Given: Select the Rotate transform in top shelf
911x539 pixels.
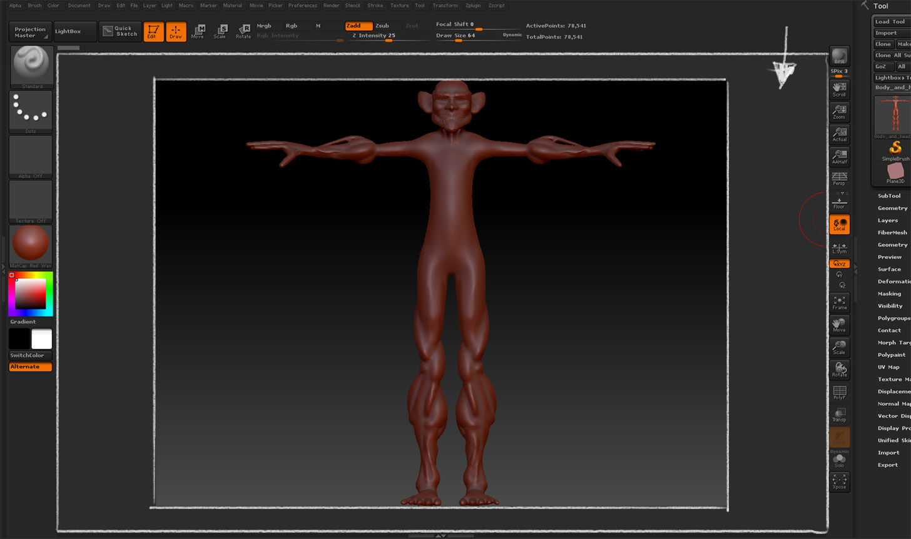Looking at the screenshot, I should pos(243,32).
